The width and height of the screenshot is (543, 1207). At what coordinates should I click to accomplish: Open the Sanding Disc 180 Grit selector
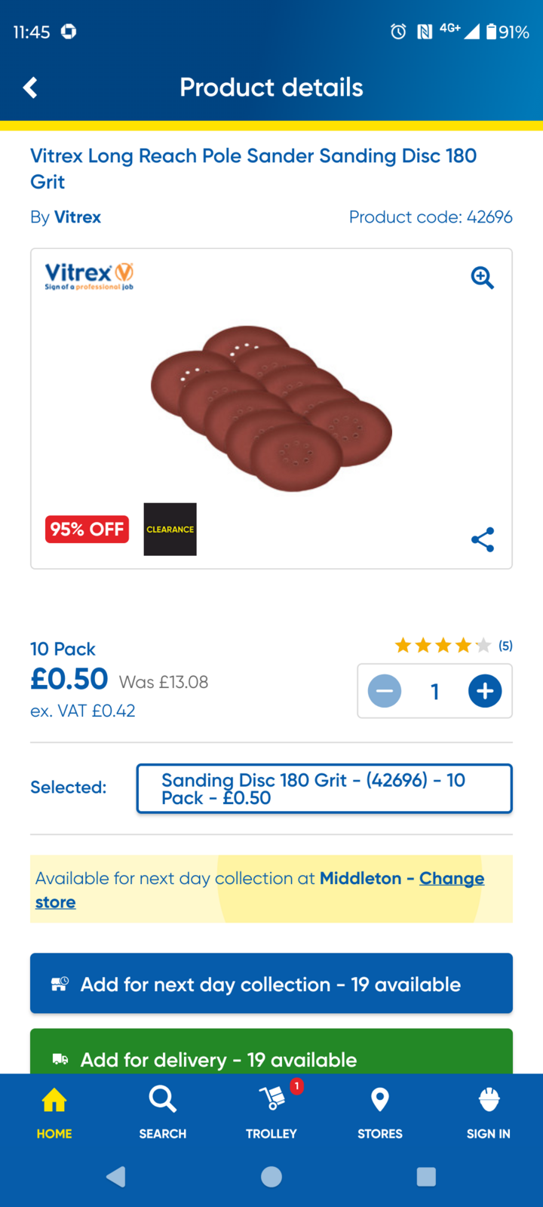324,789
